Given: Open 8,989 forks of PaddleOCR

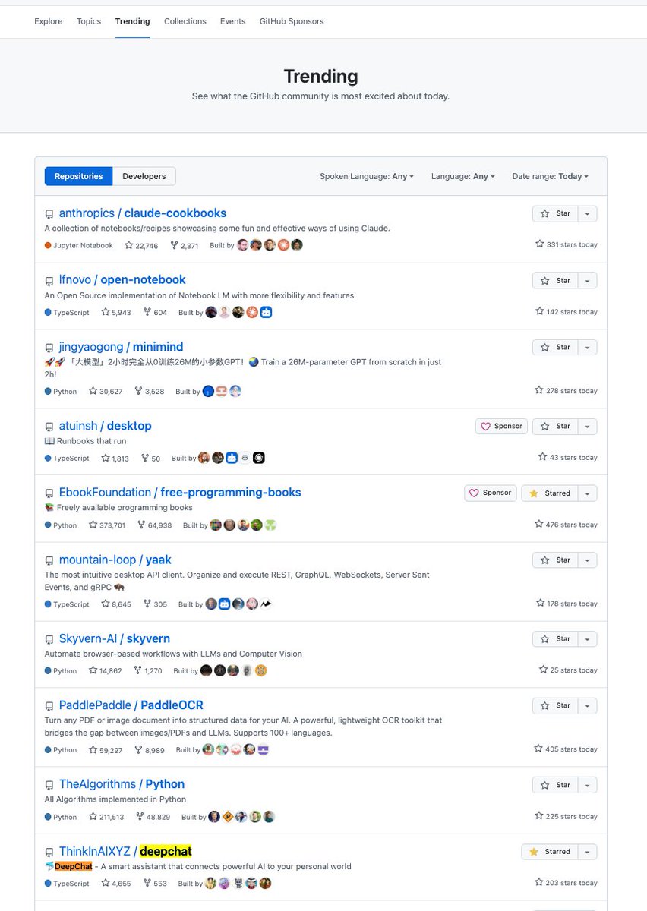Looking at the screenshot, I should (150, 749).
